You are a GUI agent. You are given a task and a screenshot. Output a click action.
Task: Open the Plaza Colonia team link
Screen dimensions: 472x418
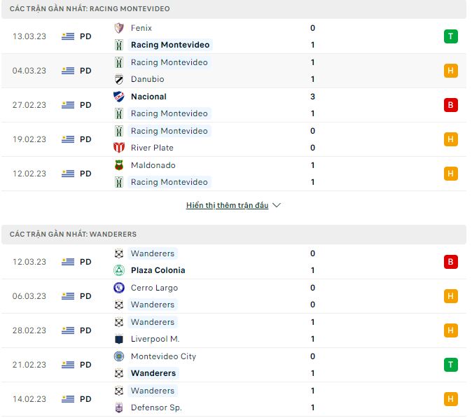(x=158, y=270)
